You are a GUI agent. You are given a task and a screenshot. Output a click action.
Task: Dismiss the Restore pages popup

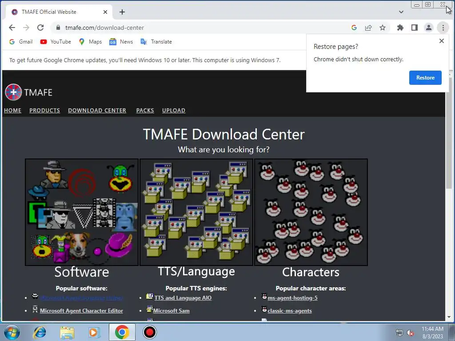(442, 41)
